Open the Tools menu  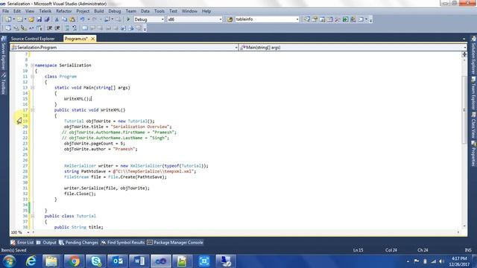[159, 11]
